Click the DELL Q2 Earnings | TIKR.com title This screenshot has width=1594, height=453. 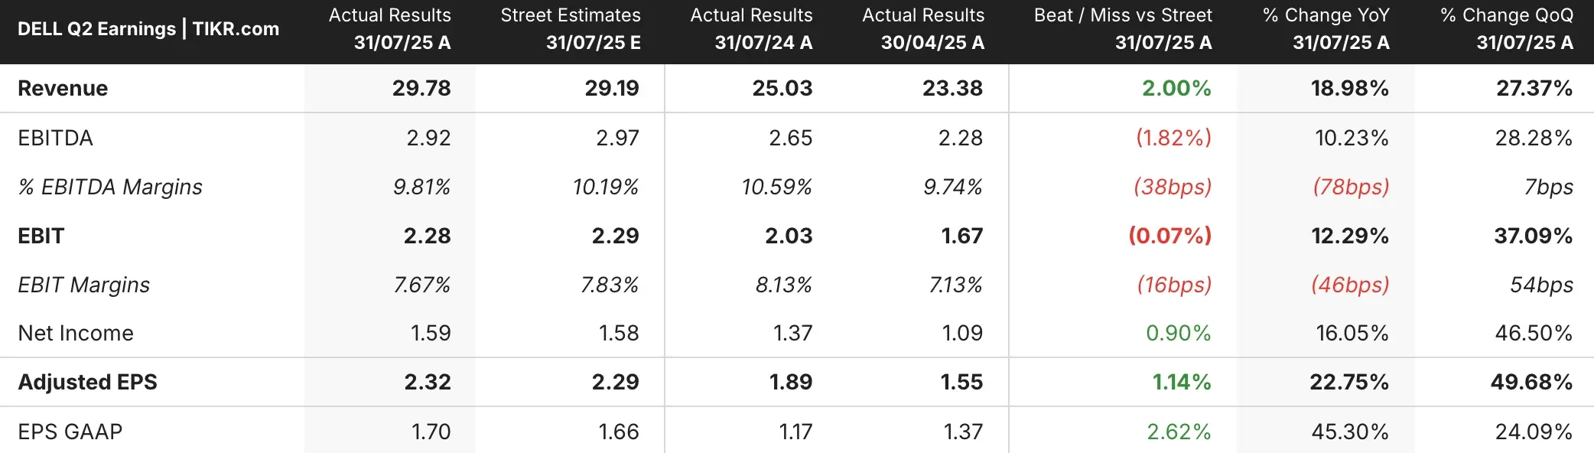click(x=148, y=29)
